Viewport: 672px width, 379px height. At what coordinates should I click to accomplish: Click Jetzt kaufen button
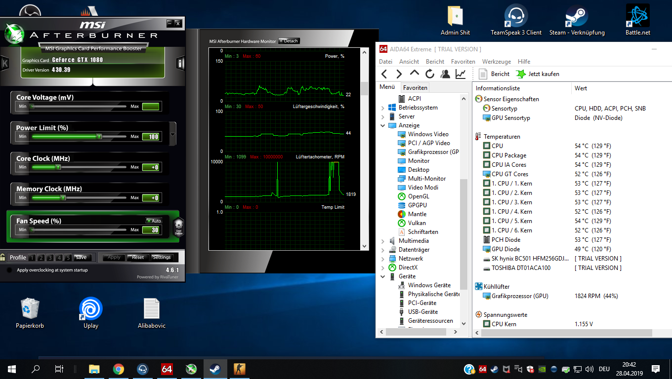click(538, 74)
